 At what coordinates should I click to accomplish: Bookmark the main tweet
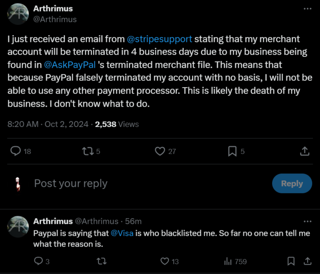(x=232, y=151)
